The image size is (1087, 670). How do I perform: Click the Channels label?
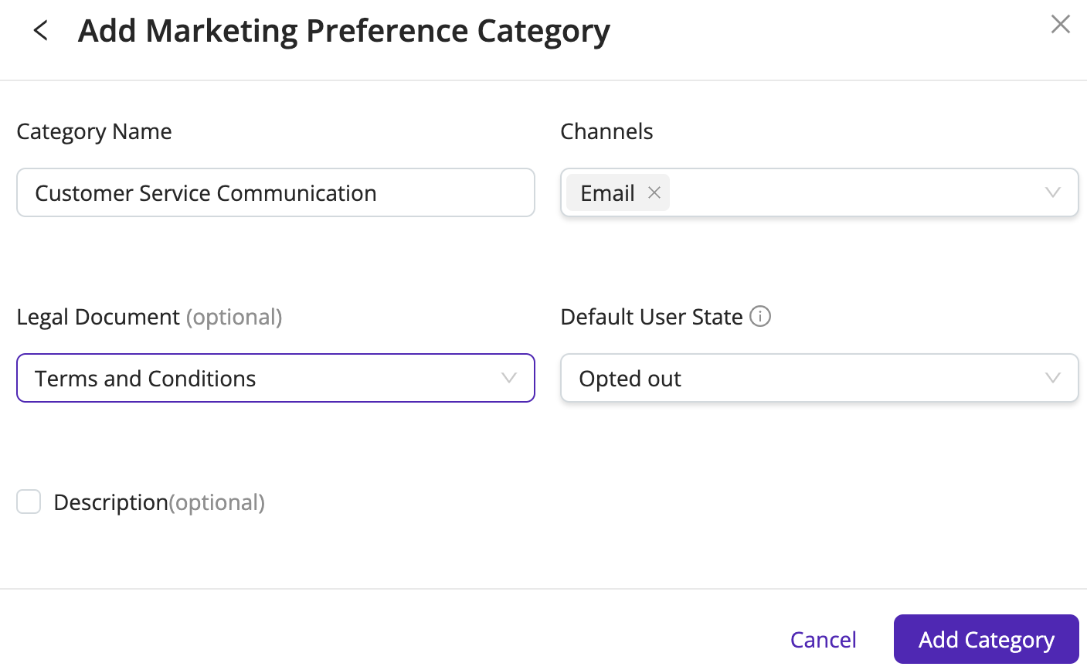pyautogui.click(x=606, y=131)
